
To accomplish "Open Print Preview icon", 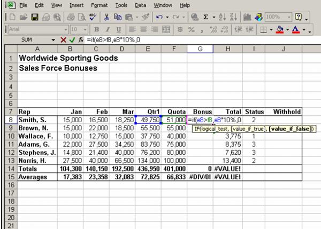I will [x=82, y=17].
